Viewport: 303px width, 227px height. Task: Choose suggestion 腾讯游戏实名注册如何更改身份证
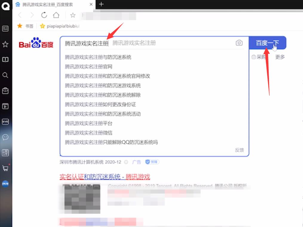(x=101, y=105)
